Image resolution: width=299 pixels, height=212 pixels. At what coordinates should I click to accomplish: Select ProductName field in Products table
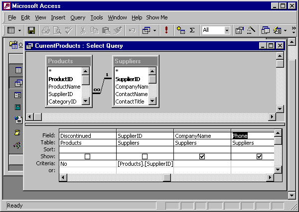tap(64, 87)
